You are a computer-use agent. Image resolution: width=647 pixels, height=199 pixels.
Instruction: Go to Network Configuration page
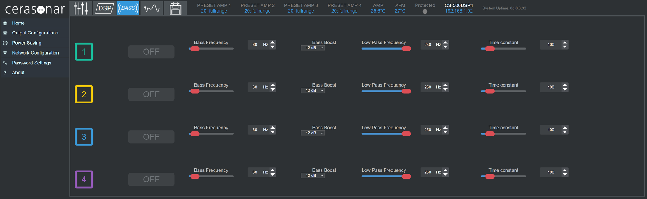[x=35, y=53]
